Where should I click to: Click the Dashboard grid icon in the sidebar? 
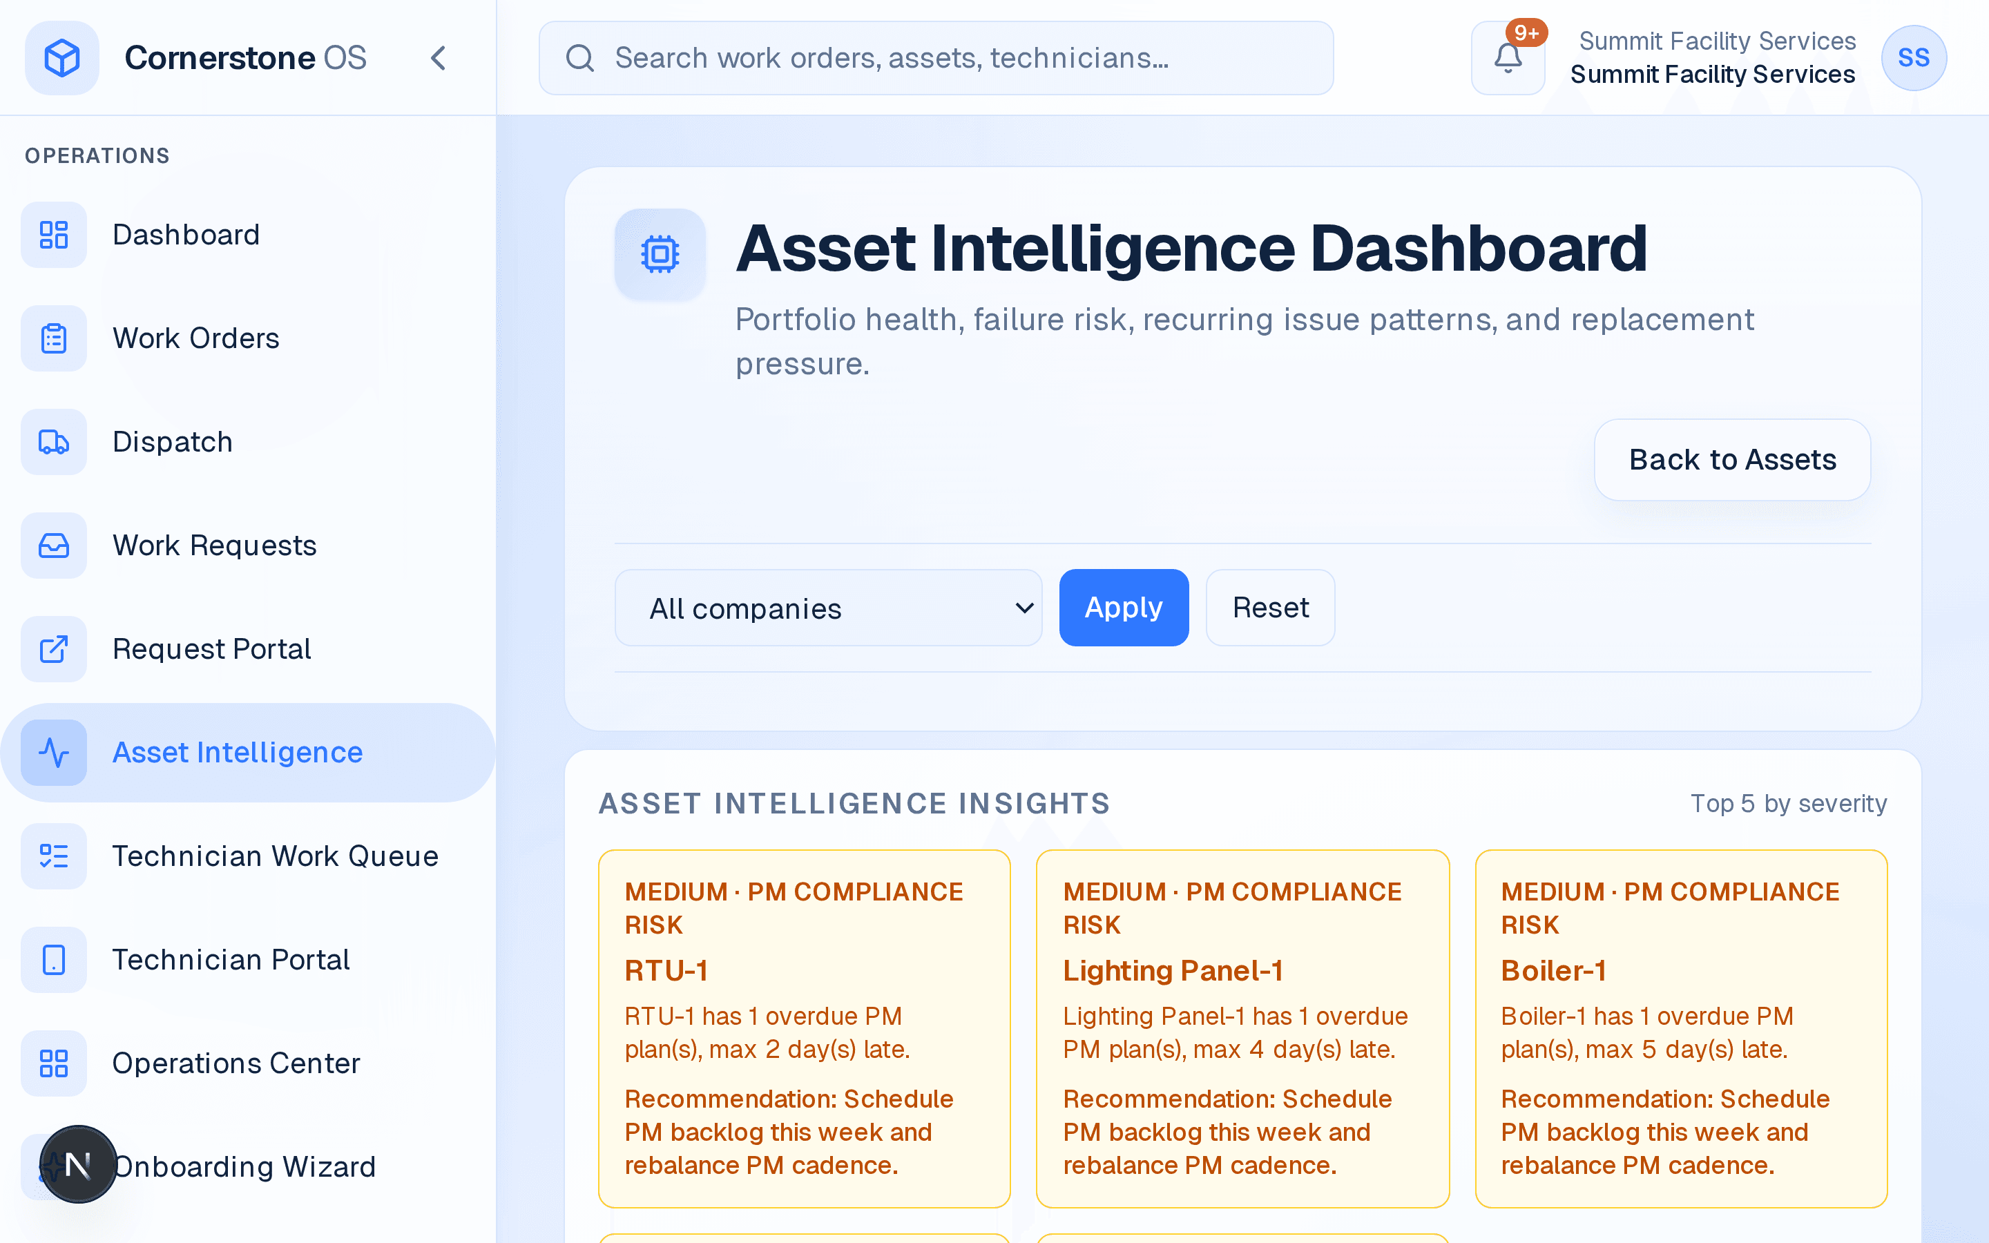point(55,234)
